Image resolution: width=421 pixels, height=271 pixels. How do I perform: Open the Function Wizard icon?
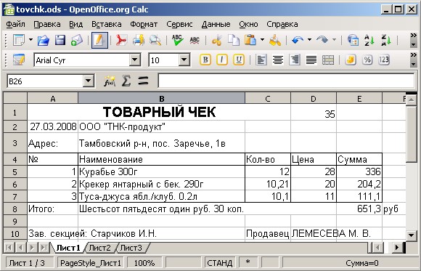[110, 81]
